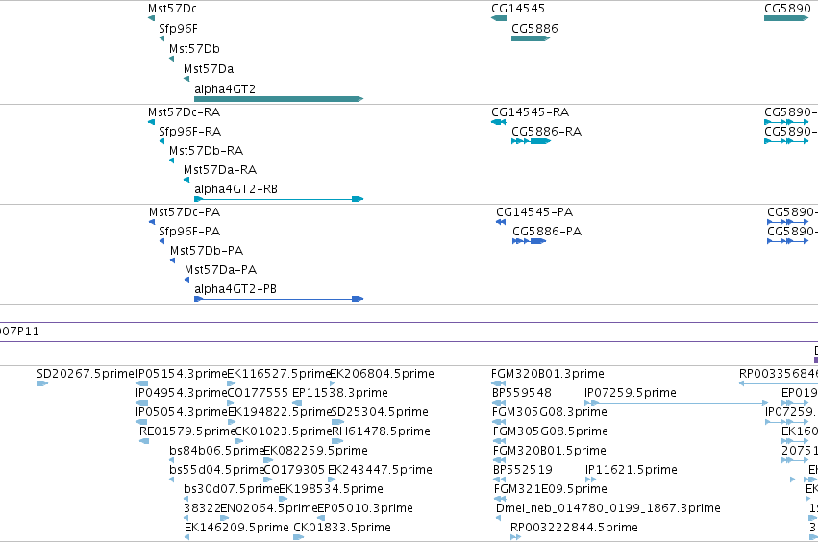Open the RE01579.5prime EST label
818x542 pixels.
point(187,431)
